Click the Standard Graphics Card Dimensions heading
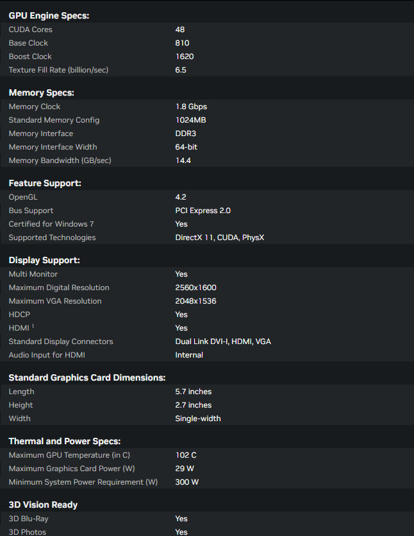Viewport: 414px width, 536px height. (x=87, y=378)
